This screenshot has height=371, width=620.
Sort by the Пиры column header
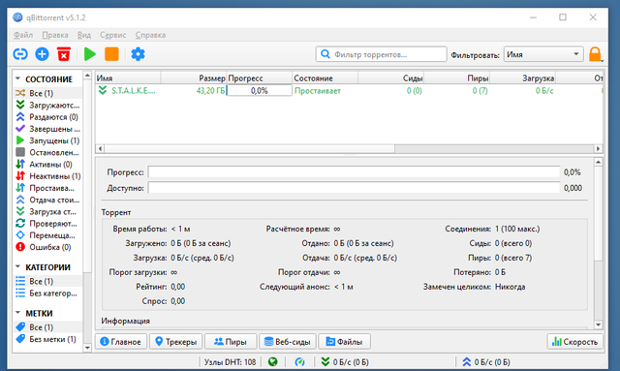[456, 77]
